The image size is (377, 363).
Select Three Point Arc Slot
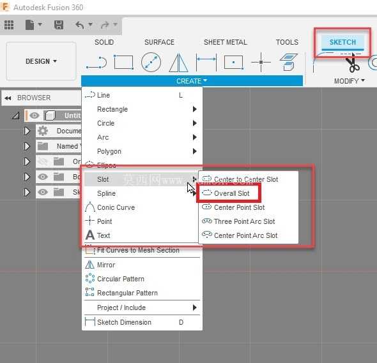click(249, 221)
